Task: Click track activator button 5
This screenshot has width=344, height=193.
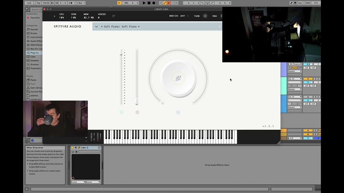Action: 308,97
